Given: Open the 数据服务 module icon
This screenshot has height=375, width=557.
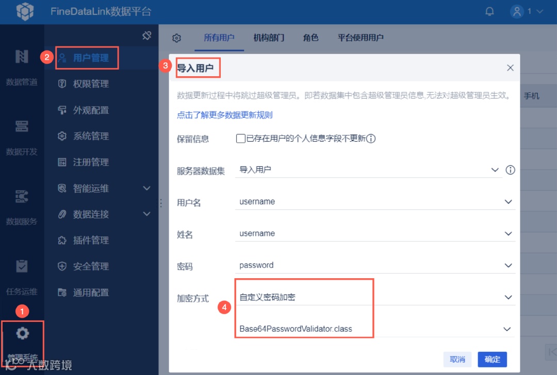Looking at the screenshot, I should point(22,196).
